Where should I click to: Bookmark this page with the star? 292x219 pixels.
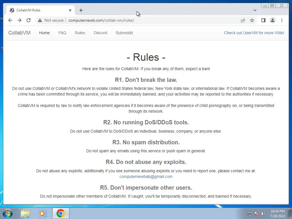[x=252, y=20]
